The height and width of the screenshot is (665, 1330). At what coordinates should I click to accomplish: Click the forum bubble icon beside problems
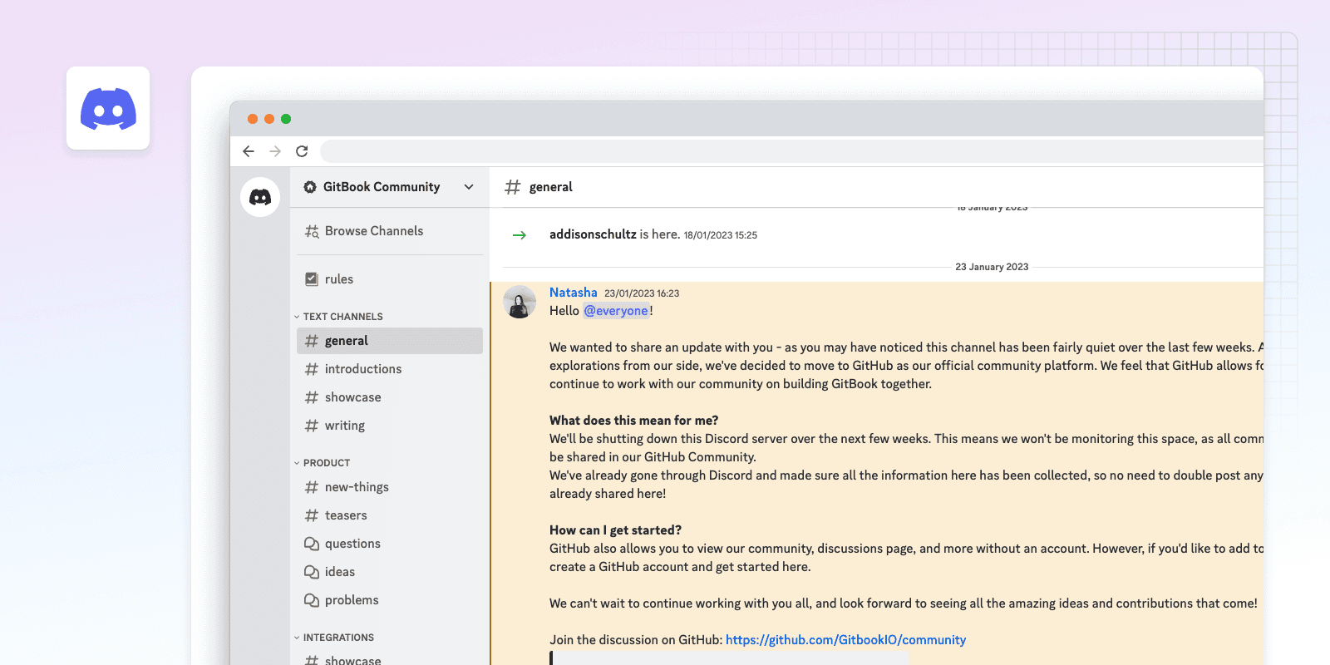tap(312, 600)
